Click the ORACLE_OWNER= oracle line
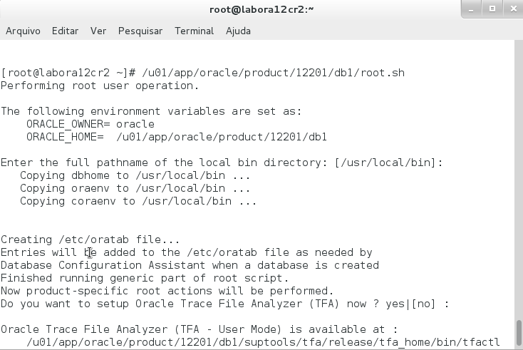The image size is (523, 350). [x=90, y=124]
